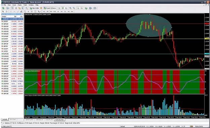Select the Cursor arrow tool

[x=3, y=11]
